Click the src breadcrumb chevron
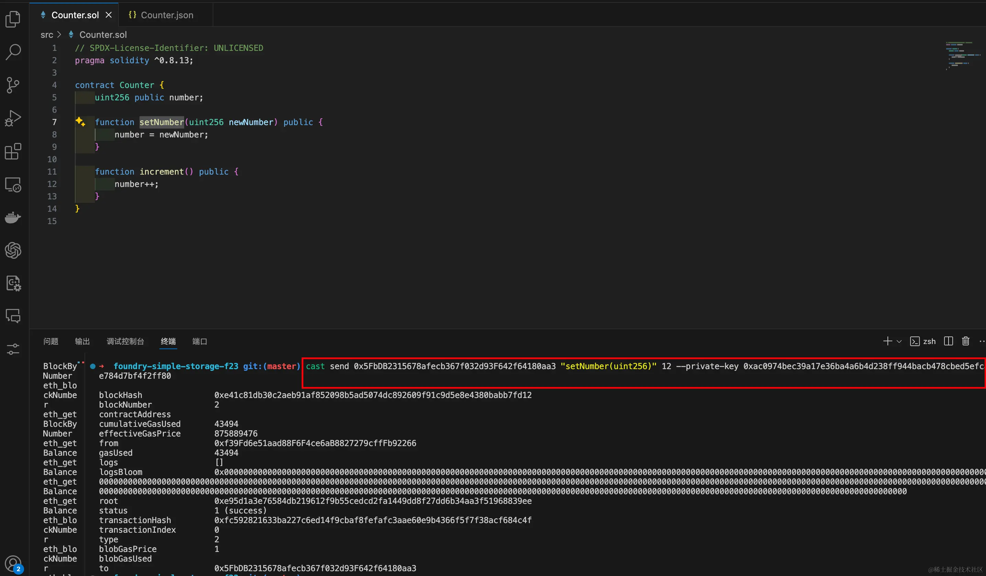The image size is (986, 576). (x=59, y=34)
